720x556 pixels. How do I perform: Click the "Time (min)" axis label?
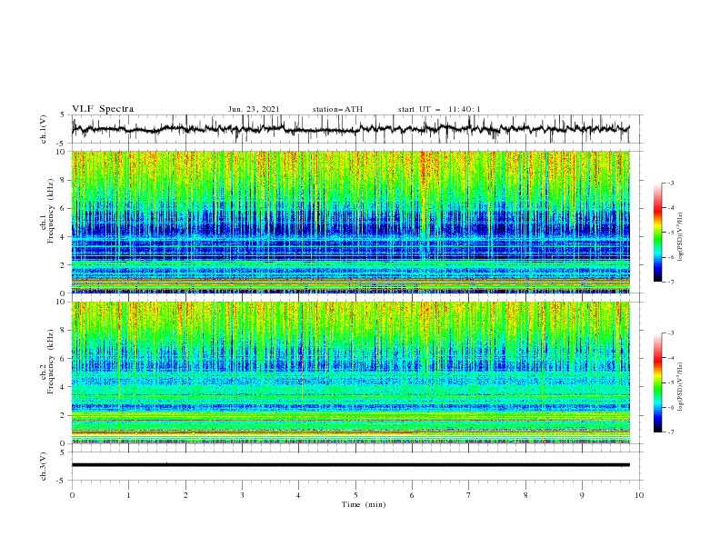tap(364, 504)
